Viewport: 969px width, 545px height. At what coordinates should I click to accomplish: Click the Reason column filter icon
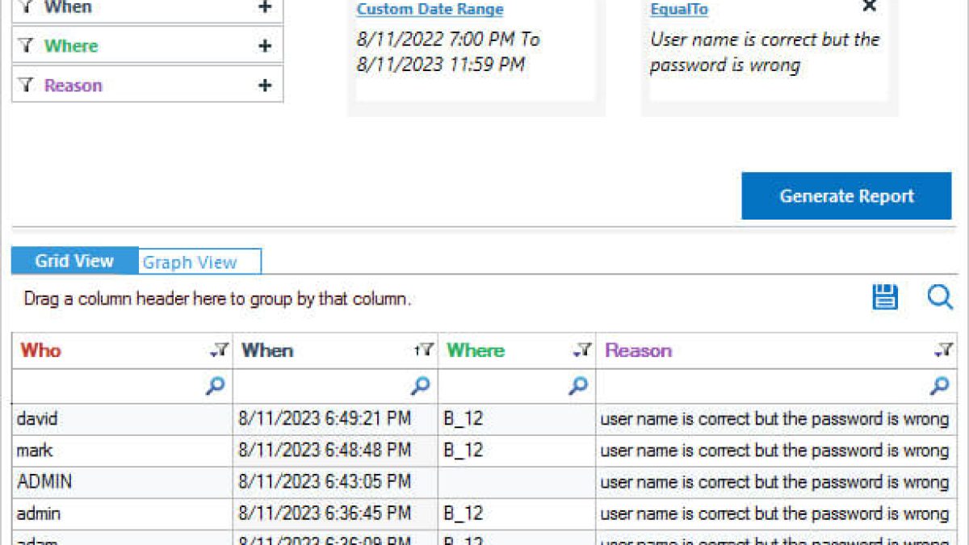943,350
